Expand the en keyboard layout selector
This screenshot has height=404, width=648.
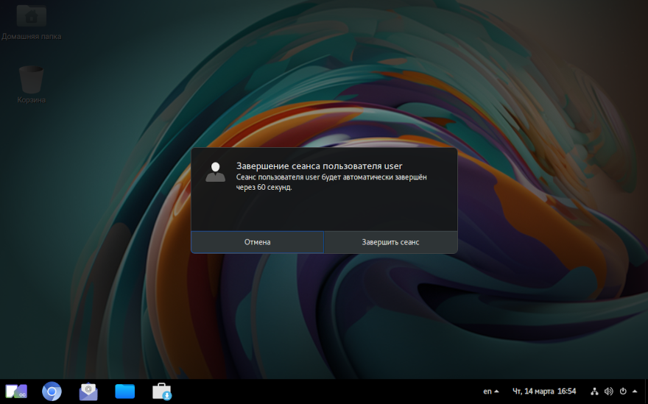[491, 391]
